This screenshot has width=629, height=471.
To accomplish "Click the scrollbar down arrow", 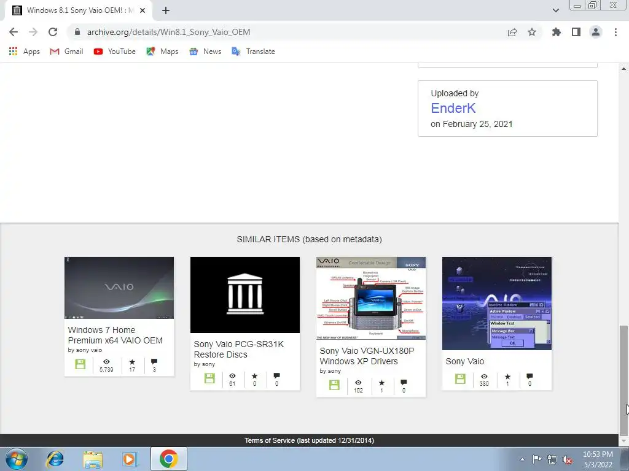I will (x=623, y=441).
